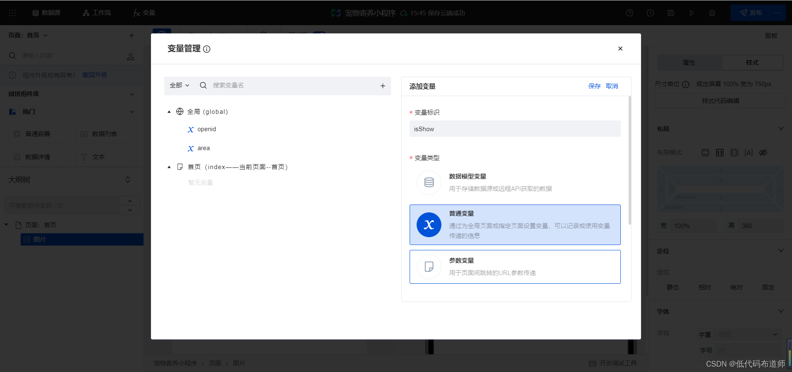Click the 样式代码编辑 button

(720, 101)
